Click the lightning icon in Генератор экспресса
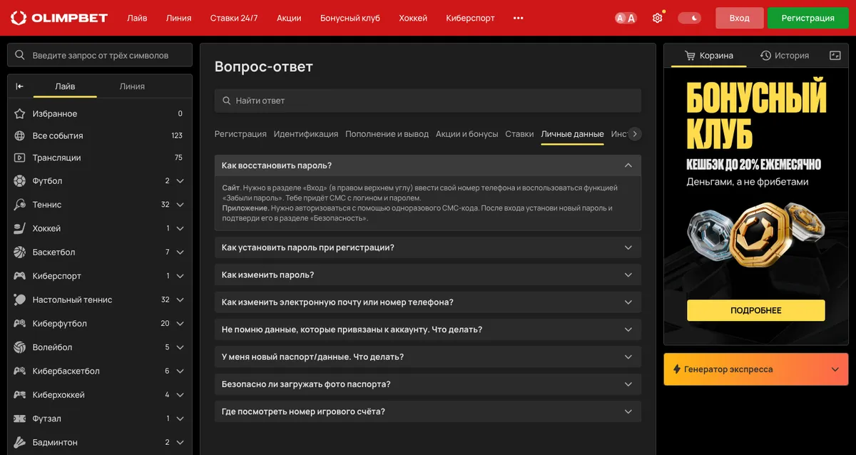856x455 pixels. (x=677, y=369)
